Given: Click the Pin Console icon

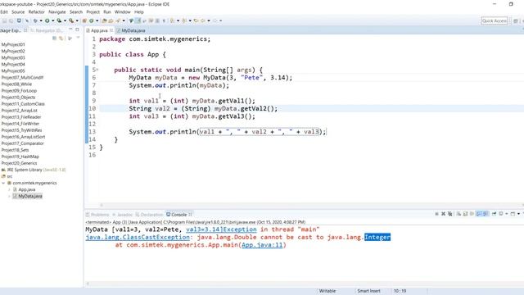Looking at the screenshot, I should (494, 214).
